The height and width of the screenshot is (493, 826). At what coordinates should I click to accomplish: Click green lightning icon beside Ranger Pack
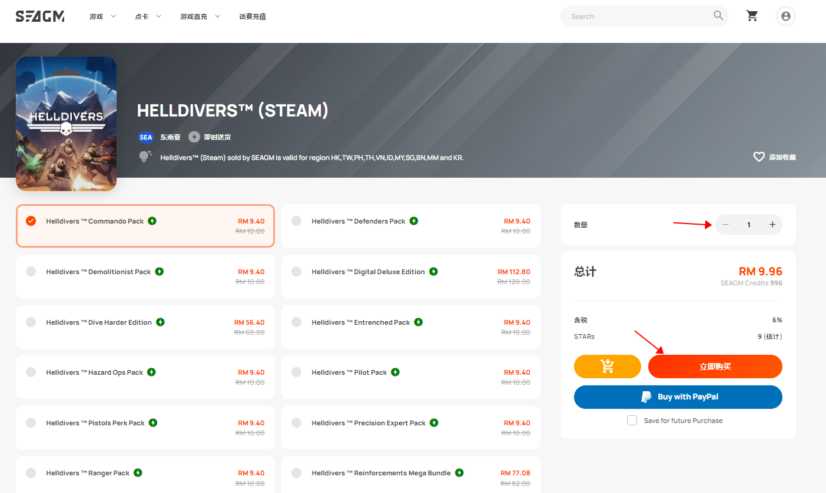138,473
